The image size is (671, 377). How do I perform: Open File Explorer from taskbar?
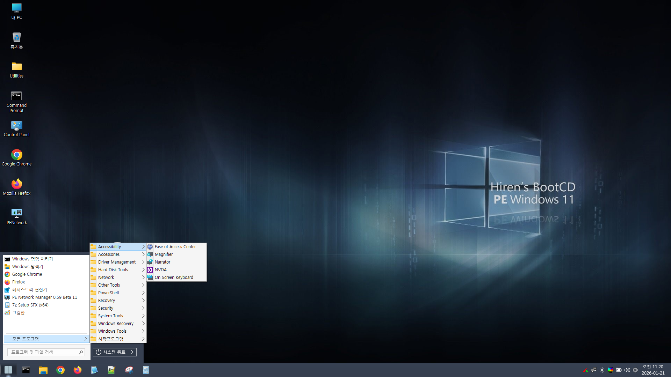click(x=43, y=370)
